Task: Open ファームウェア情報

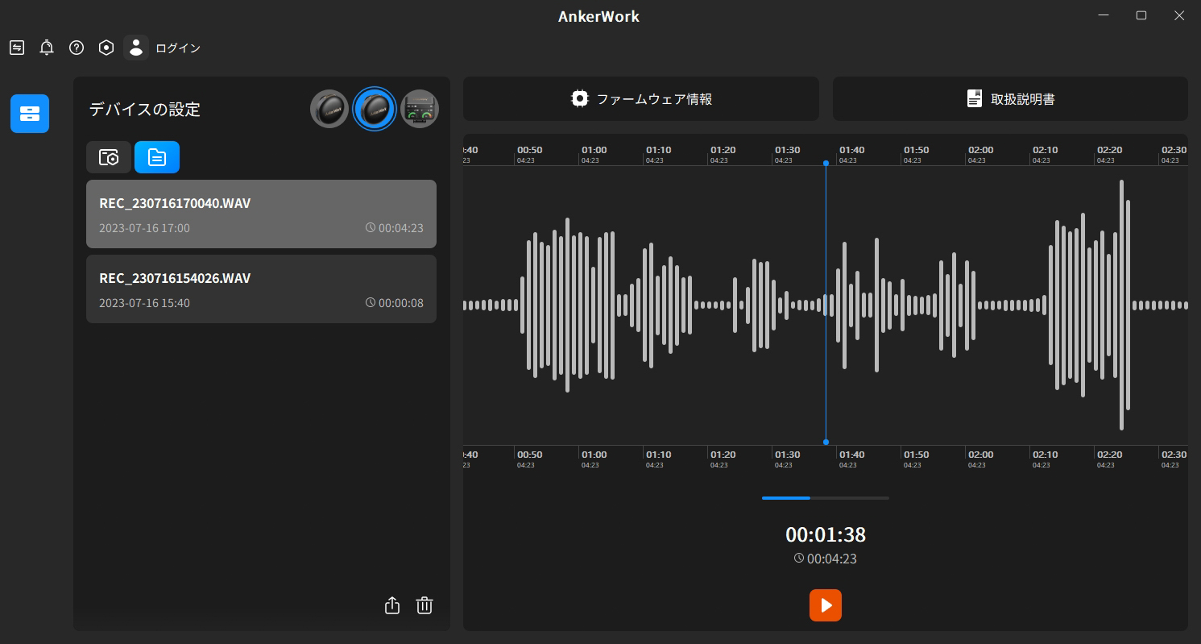Action: click(641, 98)
